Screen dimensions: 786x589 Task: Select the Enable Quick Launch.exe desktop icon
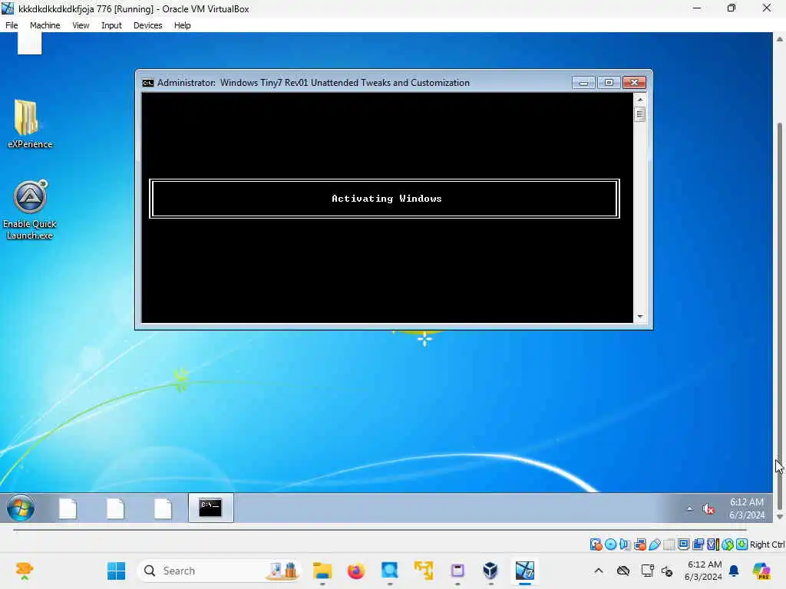click(x=30, y=209)
